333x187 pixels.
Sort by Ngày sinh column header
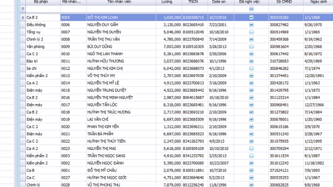[318, 2]
